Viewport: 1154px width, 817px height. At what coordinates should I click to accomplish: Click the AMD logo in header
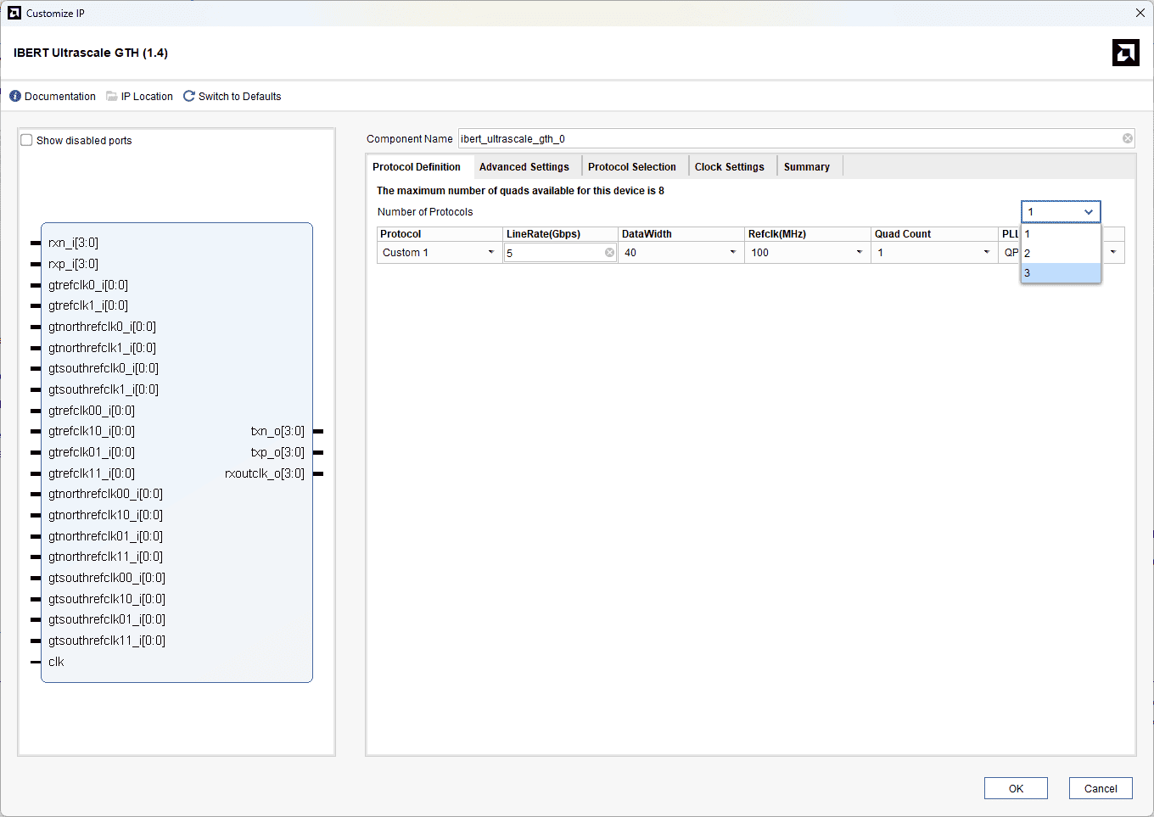tap(1125, 53)
